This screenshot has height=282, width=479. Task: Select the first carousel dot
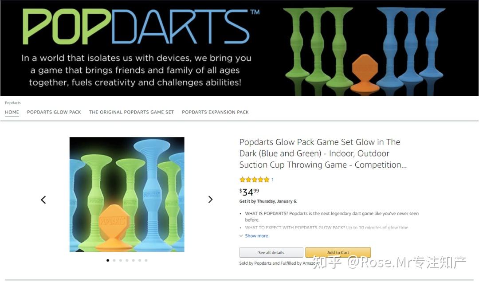coord(108,260)
